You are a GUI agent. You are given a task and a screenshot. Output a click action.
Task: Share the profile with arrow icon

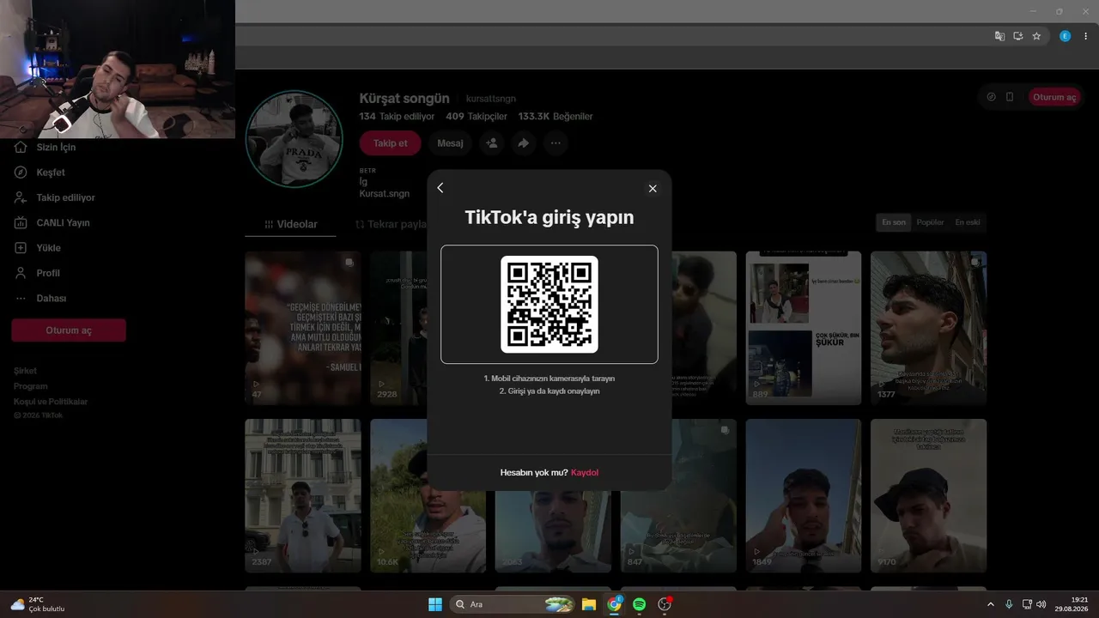(523, 143)
